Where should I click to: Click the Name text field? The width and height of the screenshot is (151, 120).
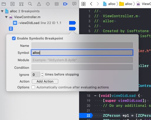(x=82, y=45)
